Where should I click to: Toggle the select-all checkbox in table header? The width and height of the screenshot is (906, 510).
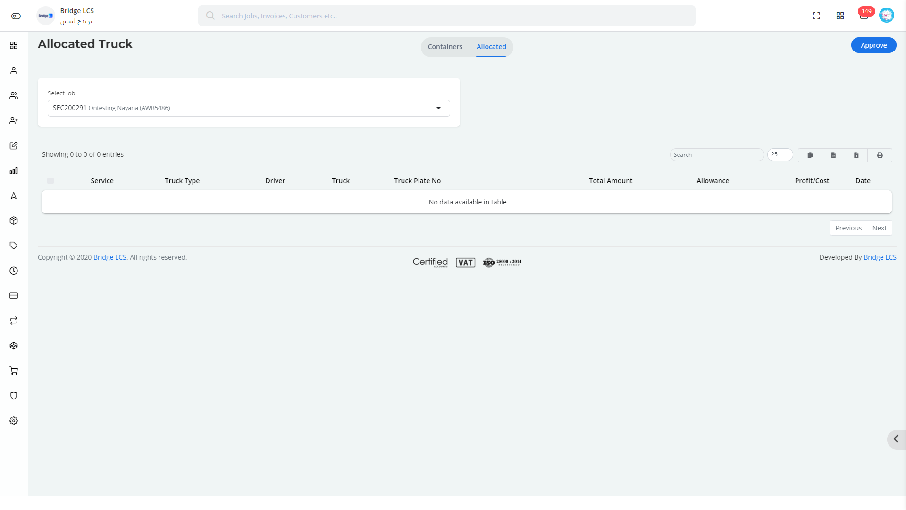[x=50, y=180]
